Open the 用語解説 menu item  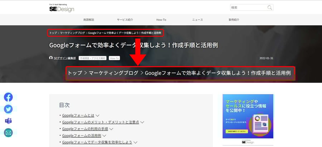(x=89, y=20)
